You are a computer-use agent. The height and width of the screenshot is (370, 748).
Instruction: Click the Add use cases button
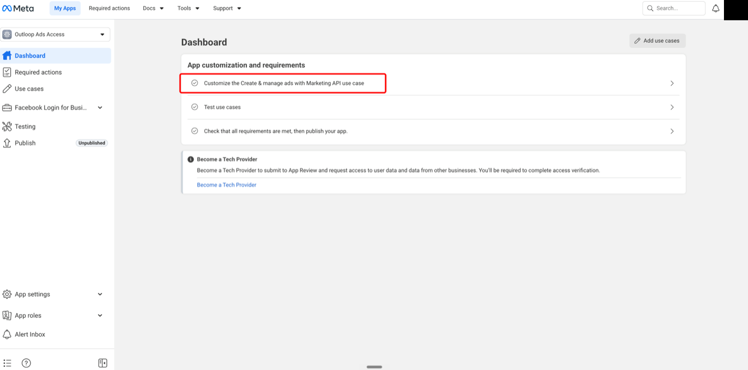click(x=657, y=41)
